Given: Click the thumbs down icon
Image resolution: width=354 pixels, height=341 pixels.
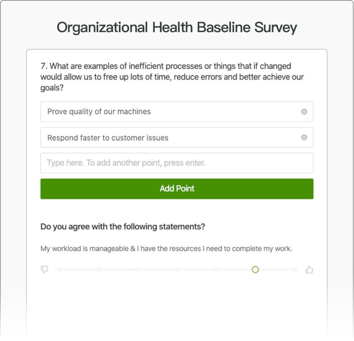Looking at the screenshot, I should [45, 270].
